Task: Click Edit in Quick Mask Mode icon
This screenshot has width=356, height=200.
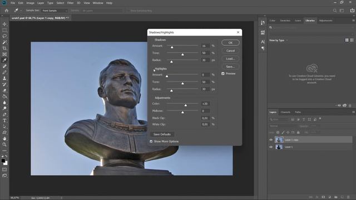Action: click(4, 169)
